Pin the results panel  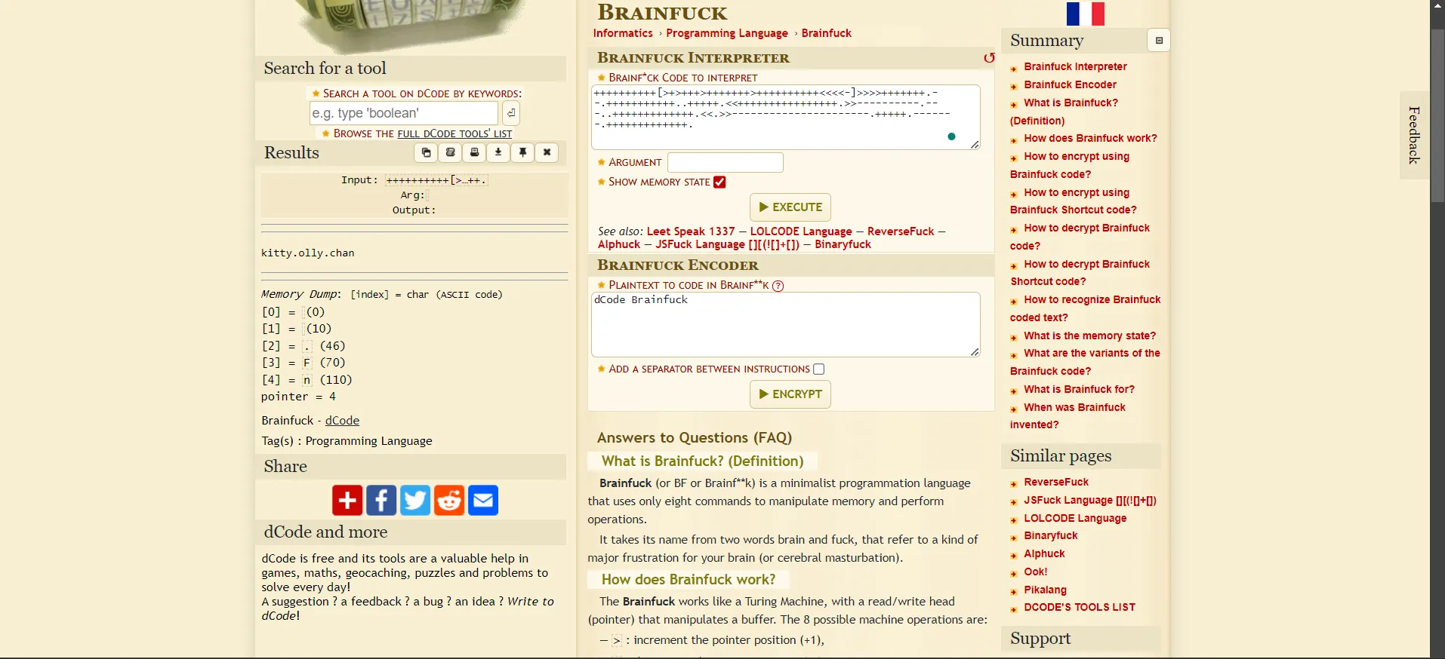522,153
